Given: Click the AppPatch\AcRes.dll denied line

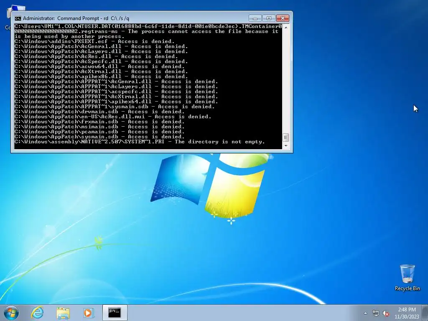Looking at the screenshot, I should coord(96,56).
